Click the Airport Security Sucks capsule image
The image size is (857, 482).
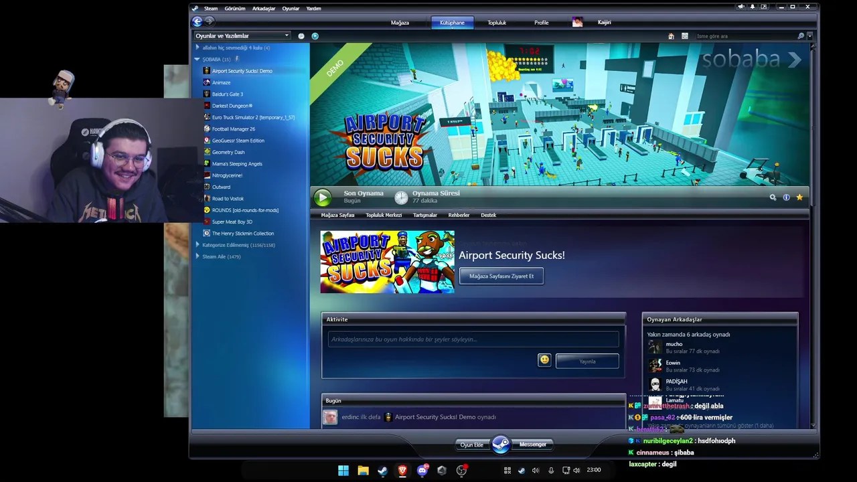coord(387,262)
